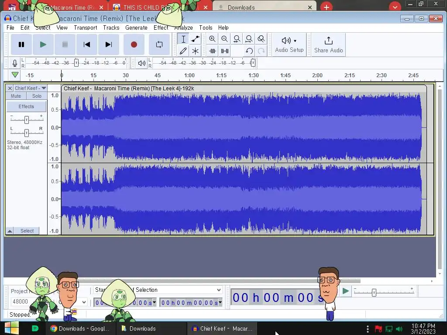Skip to start of the track
This screenshot has height=335, width=447.
pyautogui.click(x=87, y=44)
